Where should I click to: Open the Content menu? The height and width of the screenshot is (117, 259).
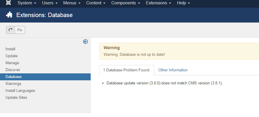96,3
